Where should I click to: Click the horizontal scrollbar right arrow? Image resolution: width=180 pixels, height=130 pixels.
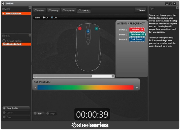pyautogui.click(x=113, y=76)
